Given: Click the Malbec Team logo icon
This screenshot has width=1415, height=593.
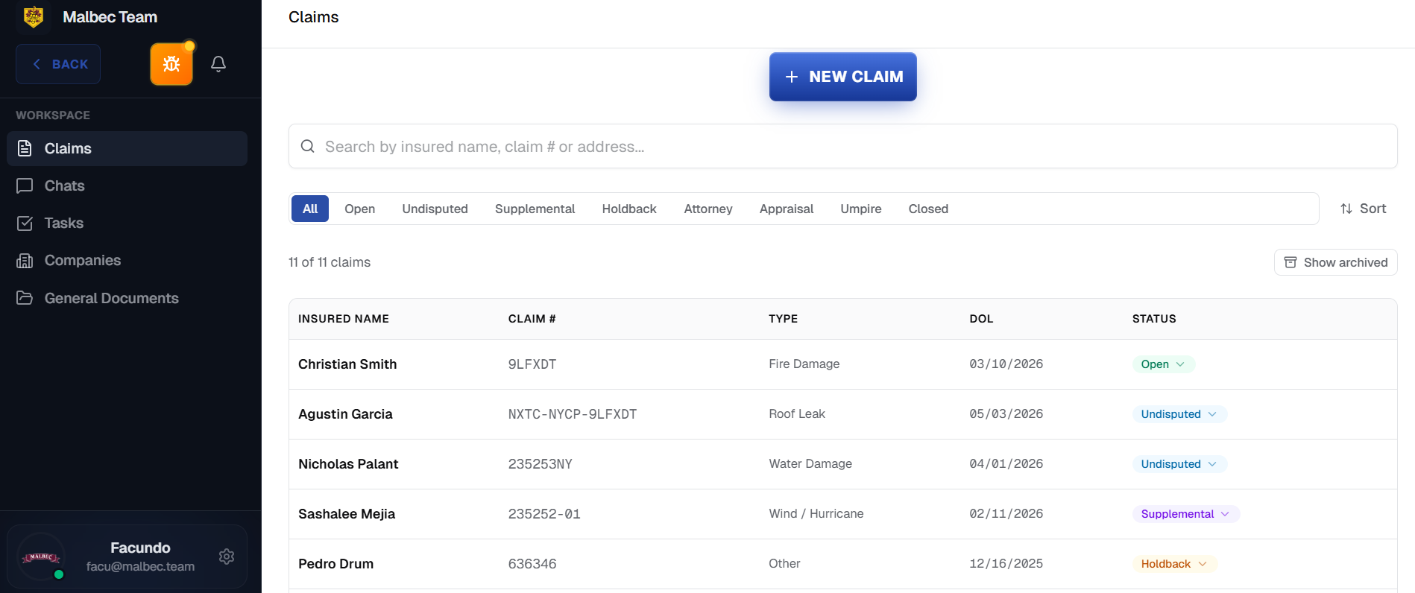Looking at the screenshot, I should tap(34, 16).
